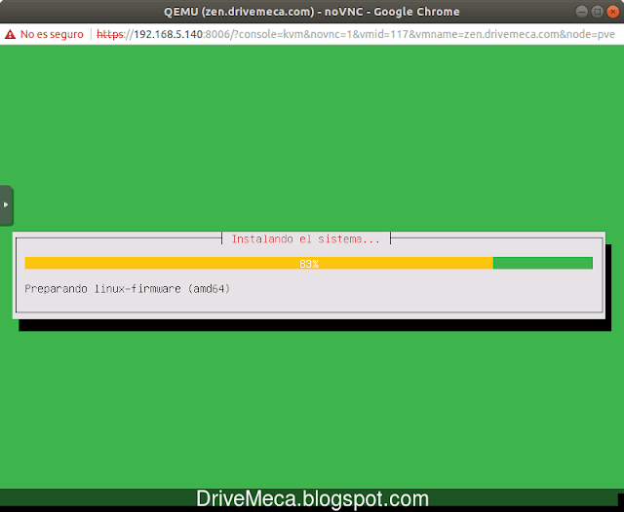The image size is (624, 512).
Task: Click the 'No es seguro' label text
Action: tap(52, 35)
